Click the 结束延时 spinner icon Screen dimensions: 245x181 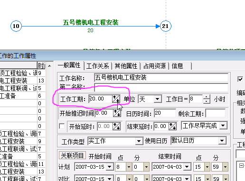coord(172,127)
